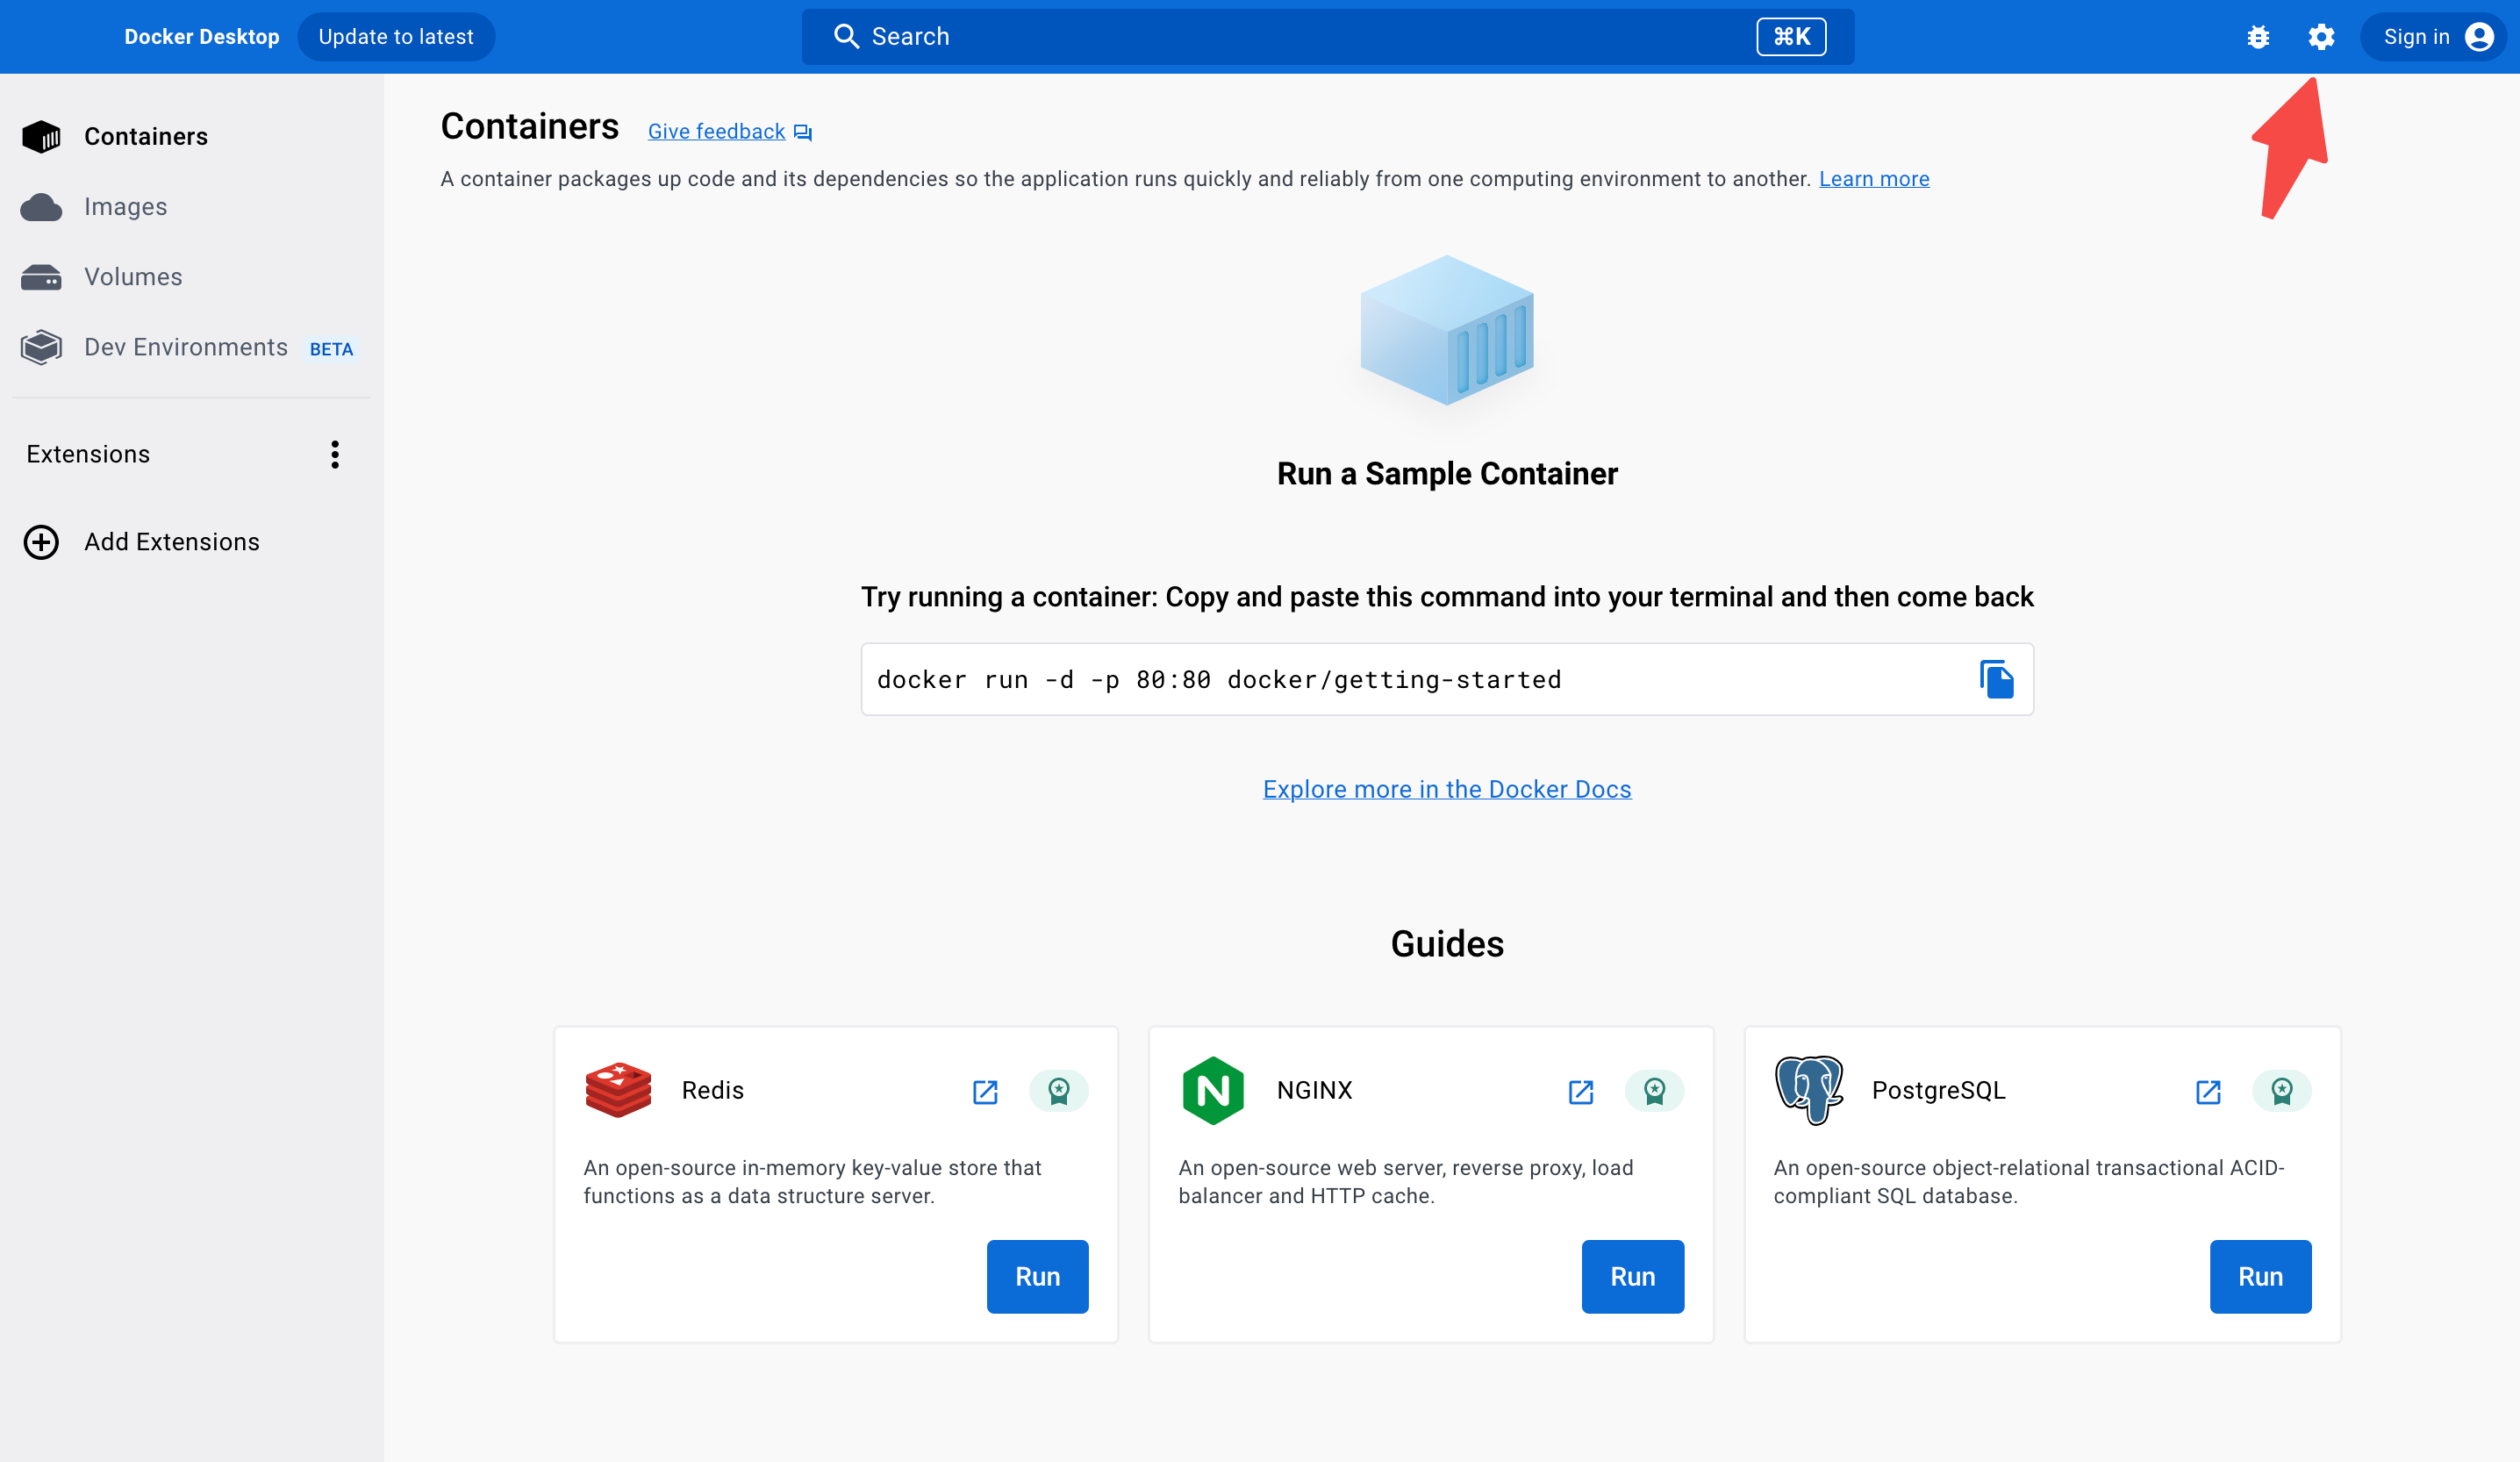
Task: Select Add Extensions menu item
Action: click(x=170, y=541)
